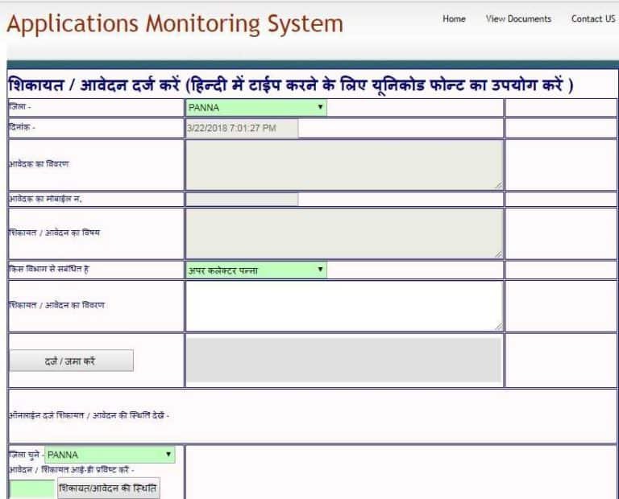Screen dimensions: 619x499
Task: Click the शिकायत / आवेदन दर्ज करें heading
Action: pyautogui.click(x=290, y=84)
